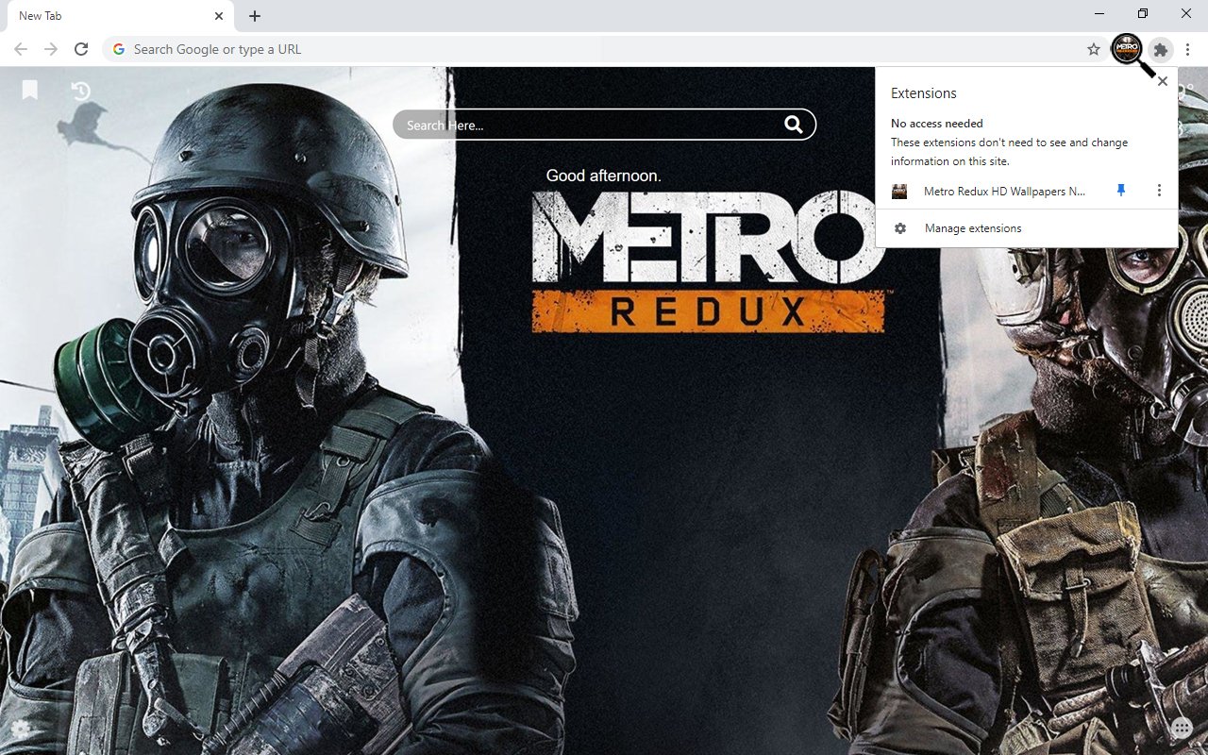Screen dimensions: 1208x755
Task: Click the Good afternoon greeting text
Action: click(604, 176)
